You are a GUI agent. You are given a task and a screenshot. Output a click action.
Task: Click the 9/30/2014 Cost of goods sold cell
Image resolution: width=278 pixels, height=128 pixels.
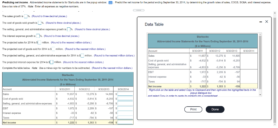(125, 99)
